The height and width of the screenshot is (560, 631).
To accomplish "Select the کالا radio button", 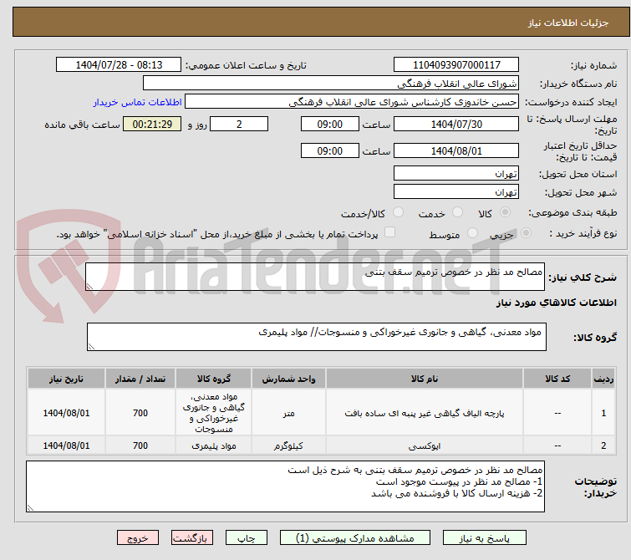I will (505, 211).
